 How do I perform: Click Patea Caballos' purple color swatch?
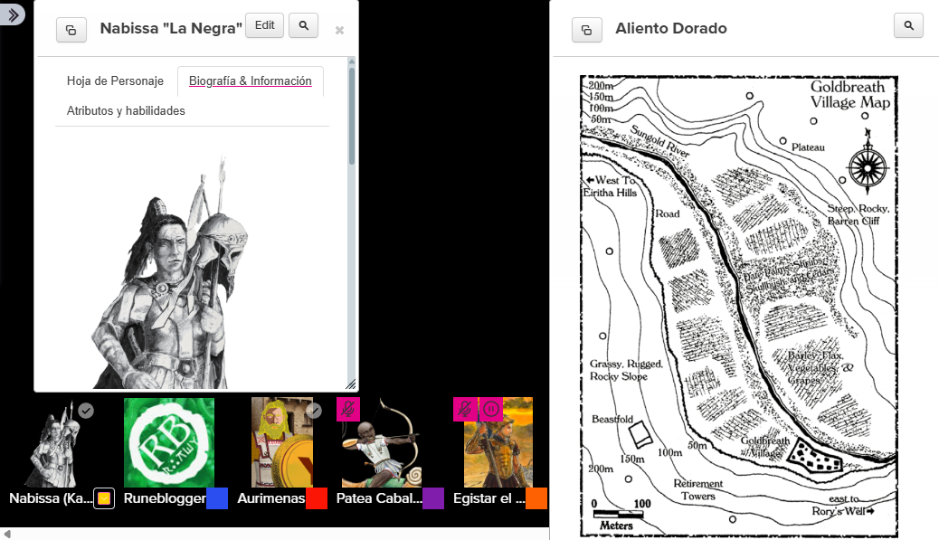[433, 498]
